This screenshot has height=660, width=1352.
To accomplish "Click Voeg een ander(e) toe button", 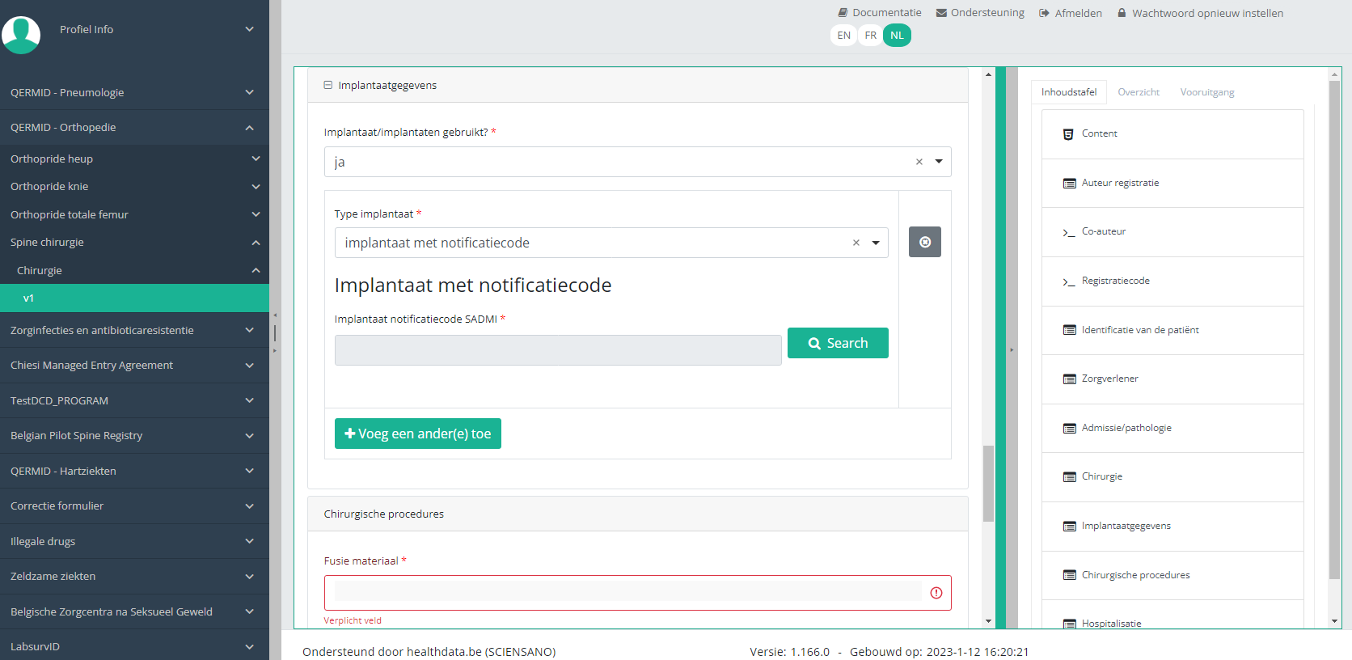I will point(417,434).
